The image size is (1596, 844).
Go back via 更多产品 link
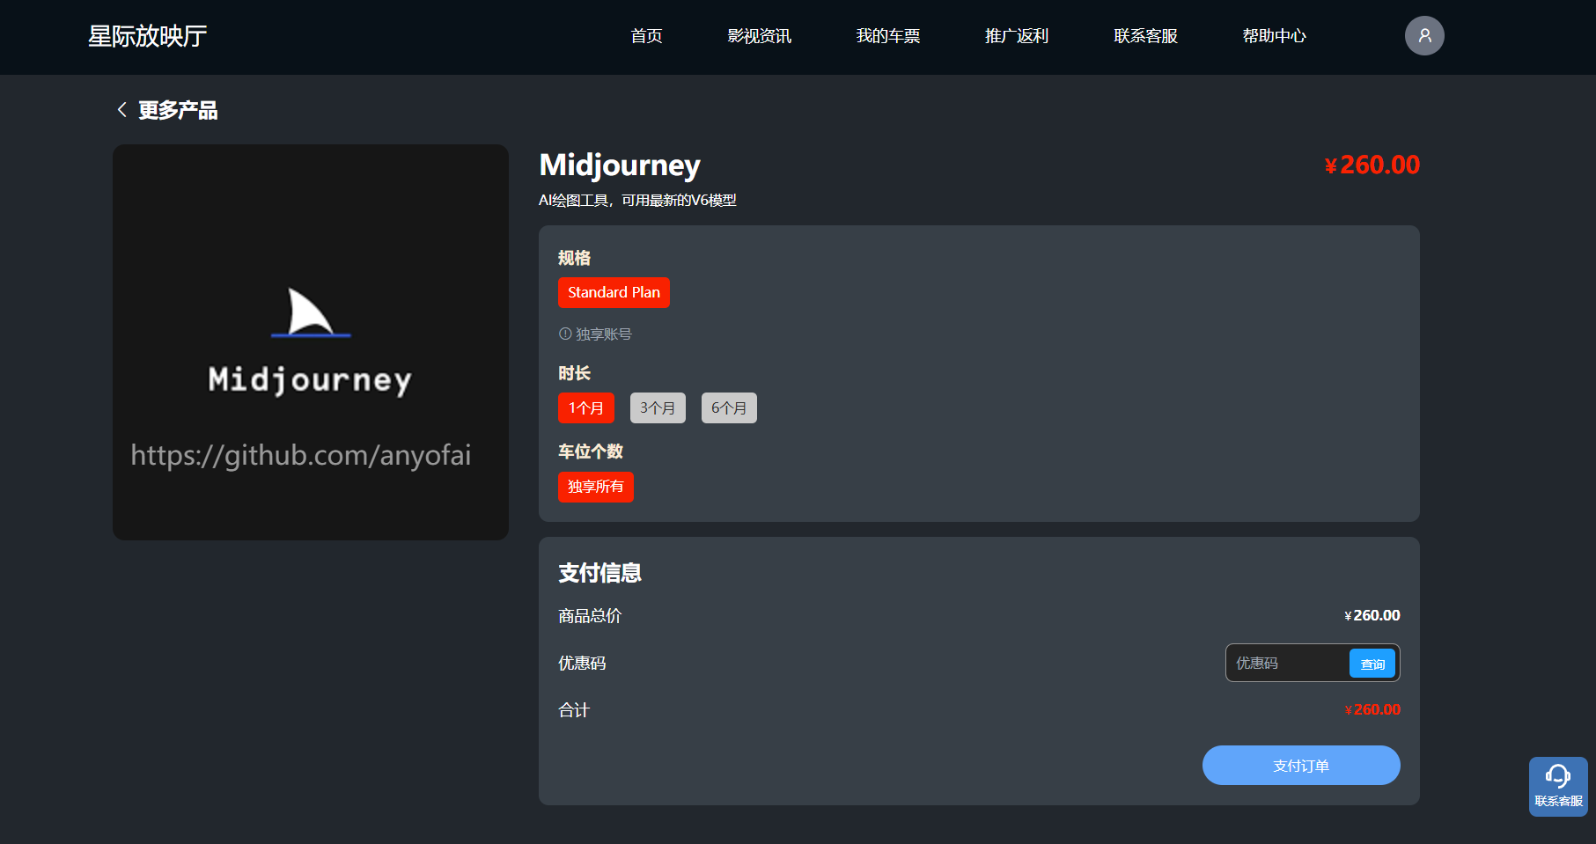coord(178,110)
